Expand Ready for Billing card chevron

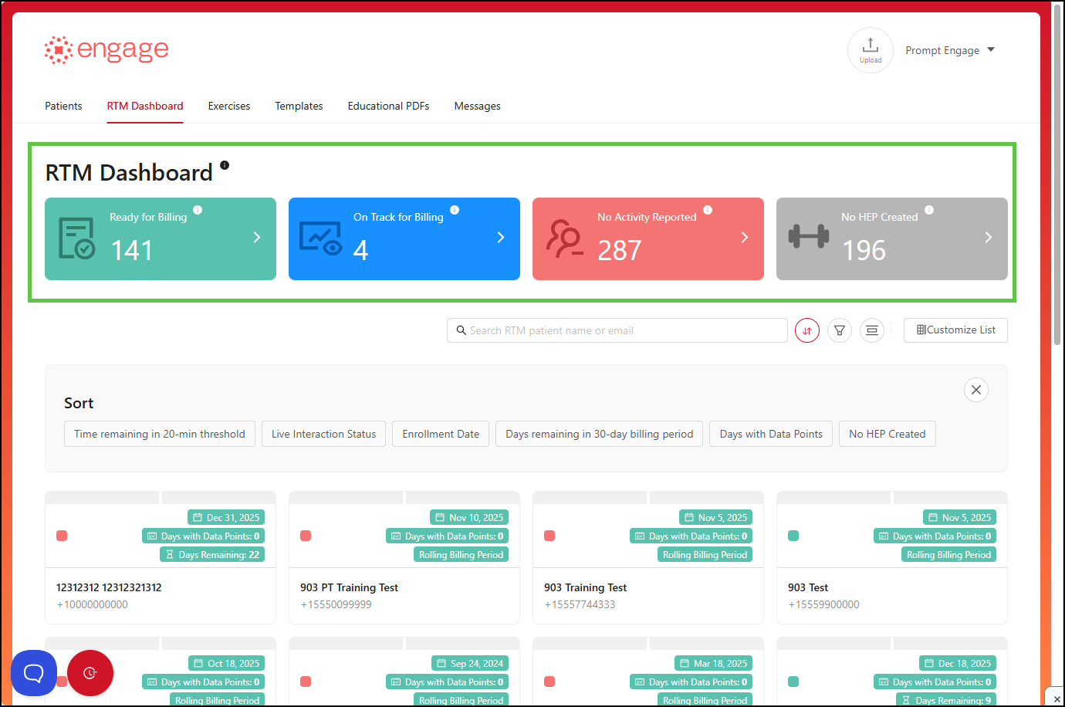point(257,237)
